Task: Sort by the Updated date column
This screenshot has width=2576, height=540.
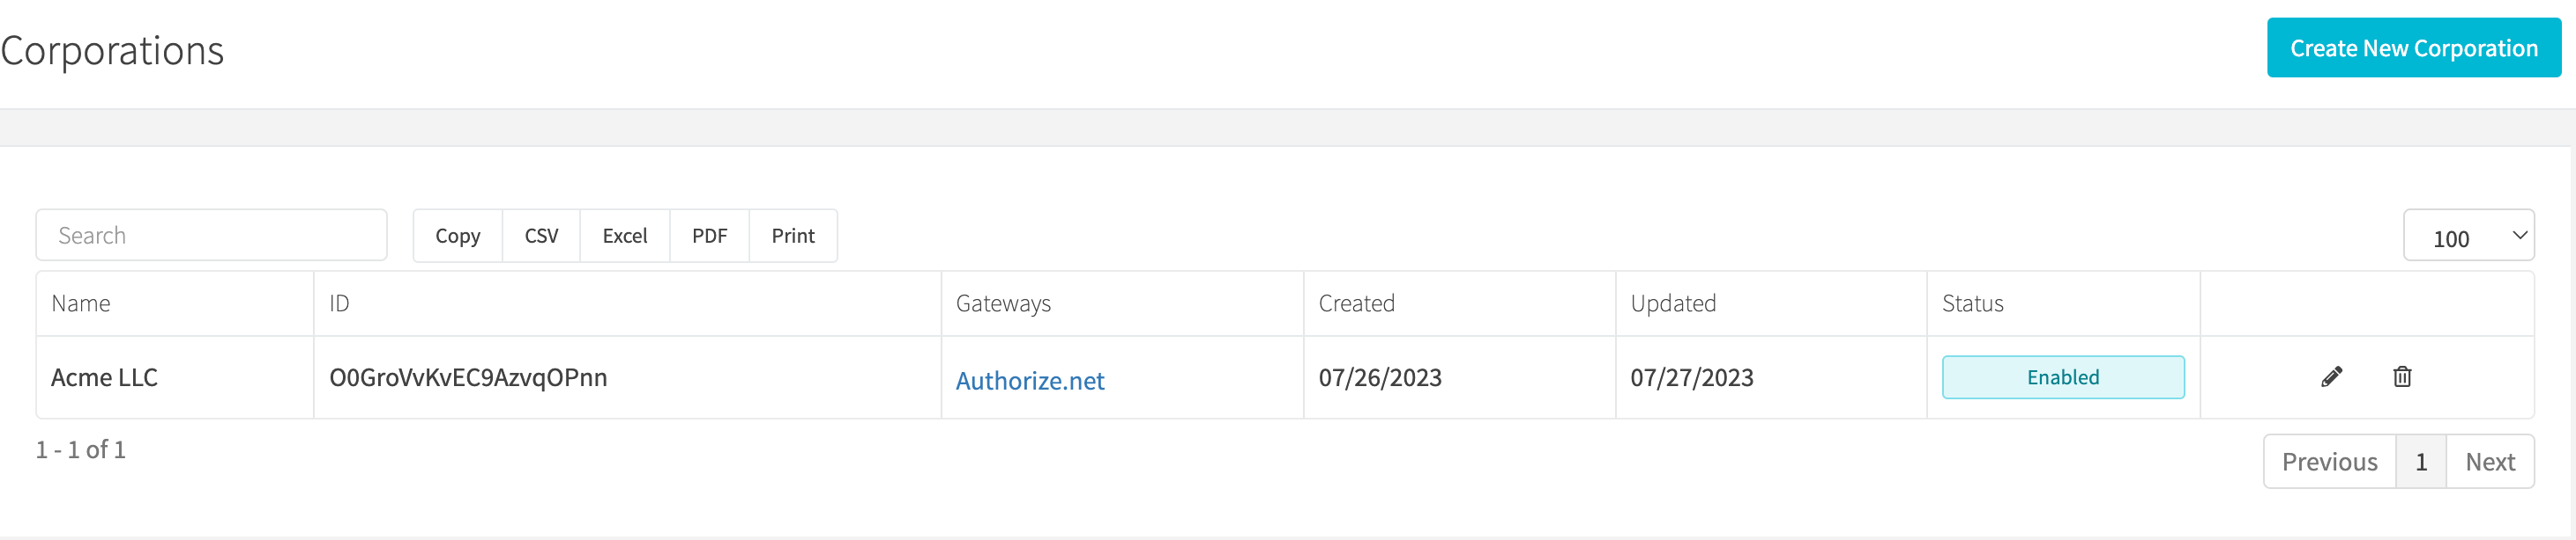Action: click(x=1771, y=303)
